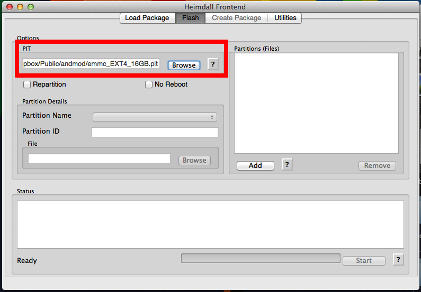Browse for a partition file

(x=194, y=161)
